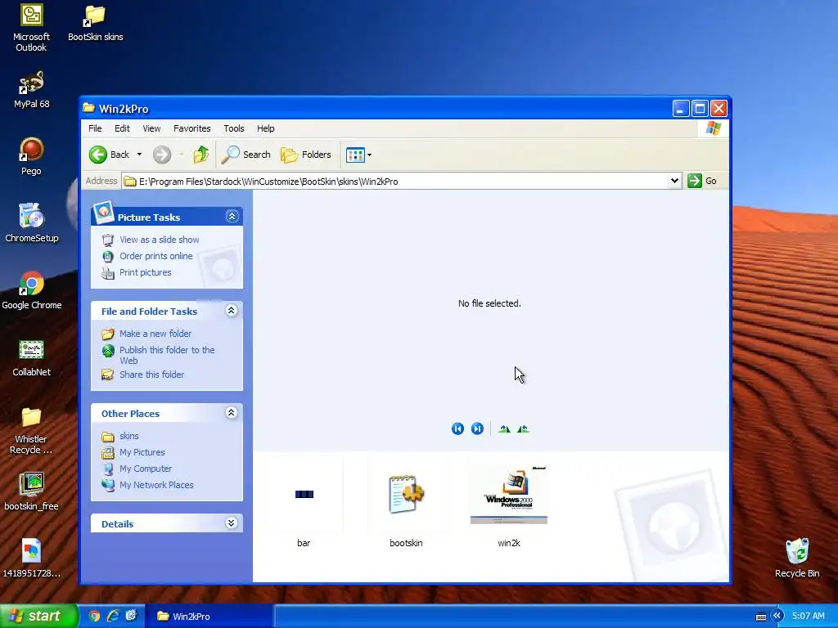
Task: Open My Pictures in Other Places
Action: tap(142, 452)
